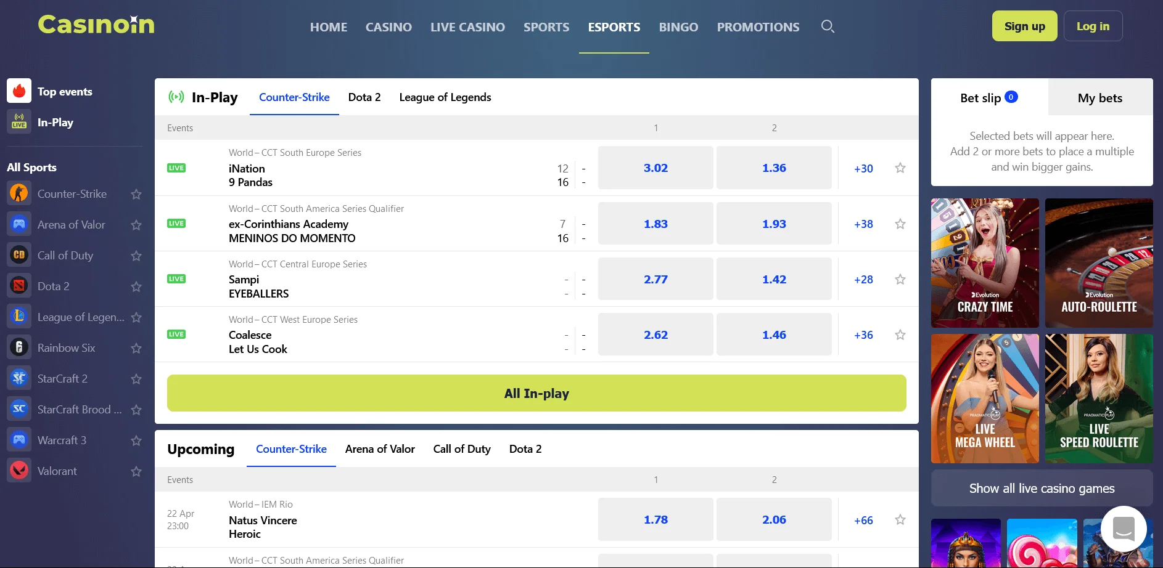Open the Live Mega Wheel thumbnail
This screenshot has height=568, width=1163.
[985, 399]
